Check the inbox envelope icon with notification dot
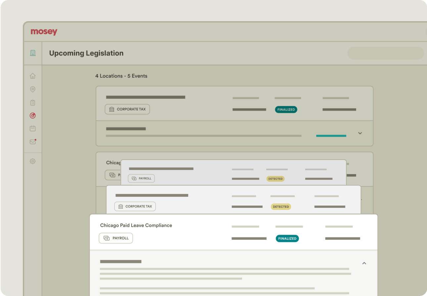The image size is (427, 296). click(32, 142)
